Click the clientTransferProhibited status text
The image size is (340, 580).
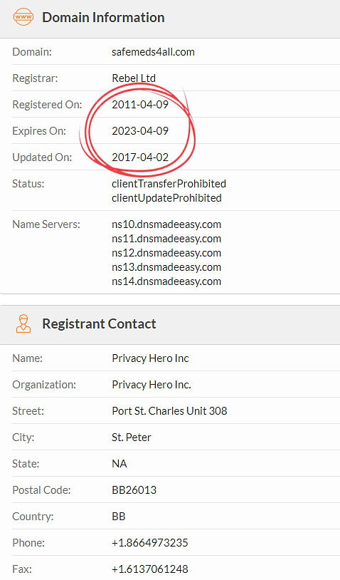[x=169, y=183]
